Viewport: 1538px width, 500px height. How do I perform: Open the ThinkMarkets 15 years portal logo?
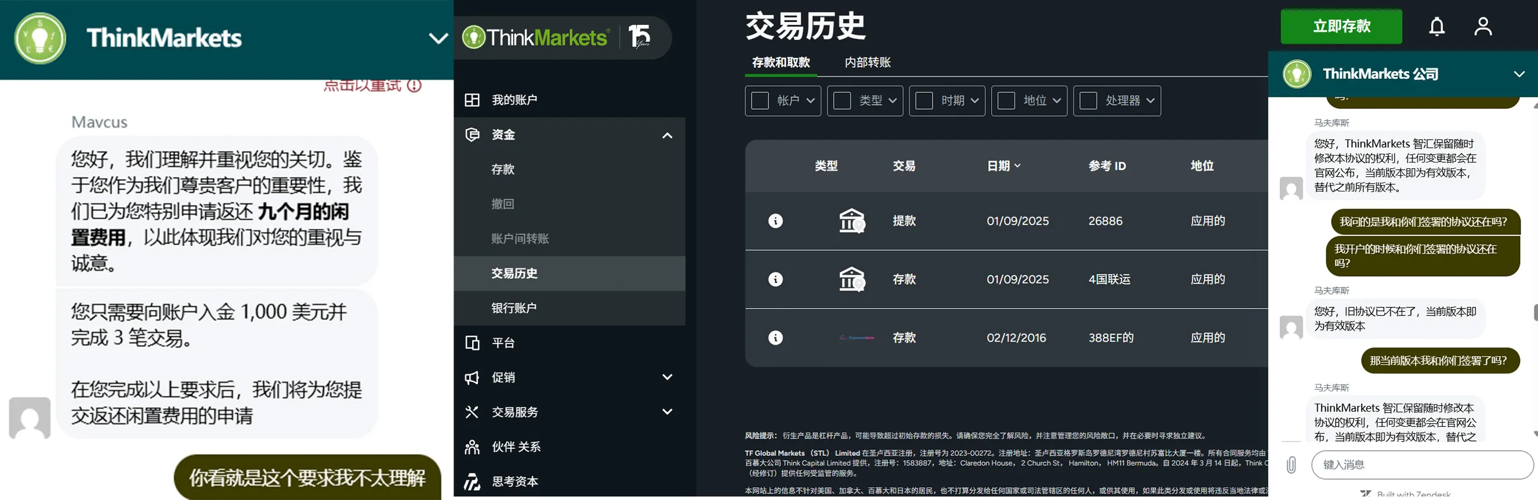click(x=557, y=37)
